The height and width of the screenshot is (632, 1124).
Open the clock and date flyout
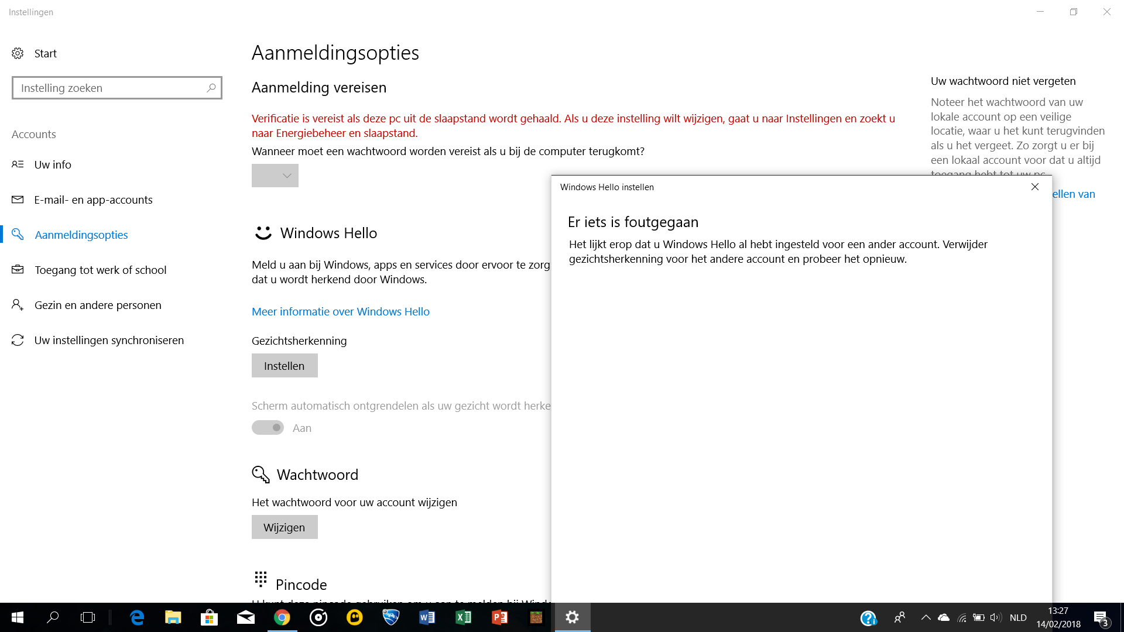(x=1058, y=617)
